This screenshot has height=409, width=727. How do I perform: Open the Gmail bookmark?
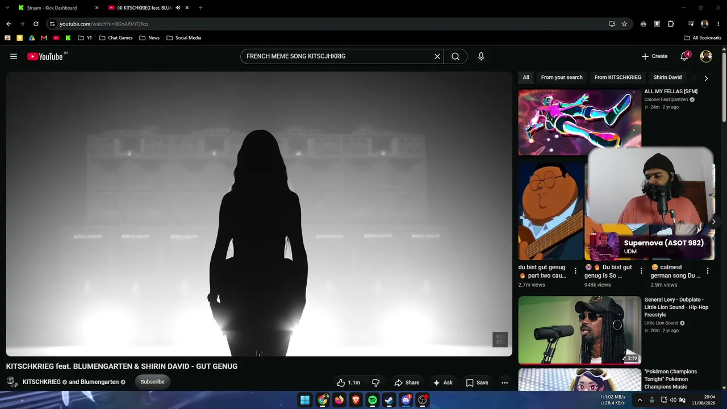coord(44,38)
